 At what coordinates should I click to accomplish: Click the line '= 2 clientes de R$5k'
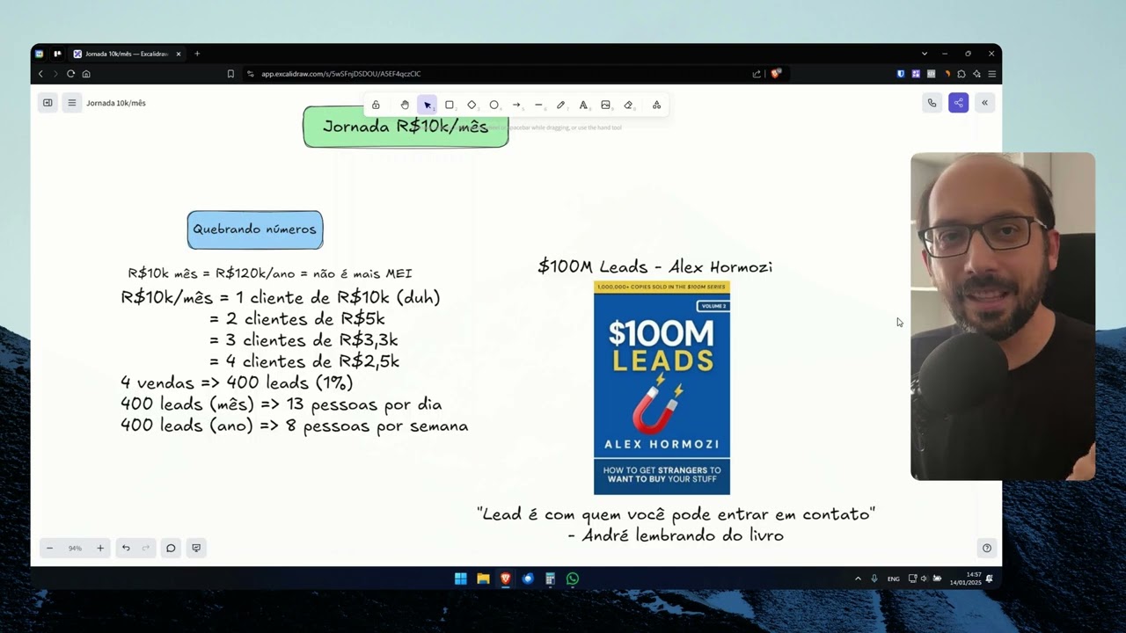pos(297,319)
